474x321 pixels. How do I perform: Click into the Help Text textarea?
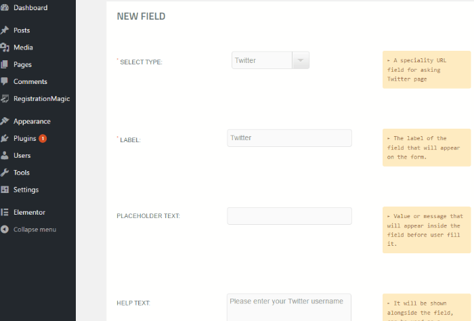click(x=289, y=307)
